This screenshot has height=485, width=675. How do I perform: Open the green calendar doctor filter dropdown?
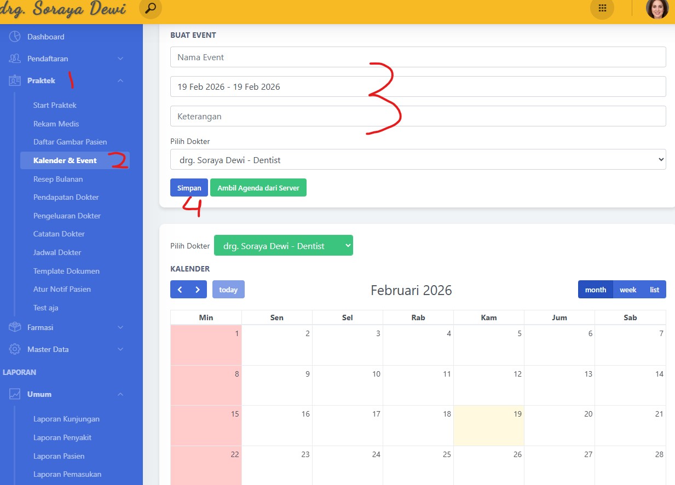(283, 246)
